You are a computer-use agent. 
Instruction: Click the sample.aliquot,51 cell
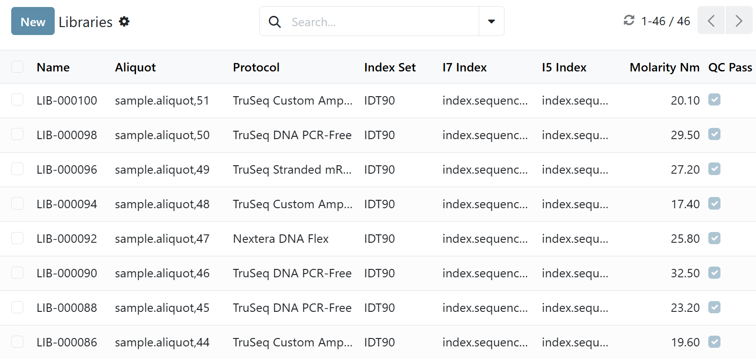162,100
